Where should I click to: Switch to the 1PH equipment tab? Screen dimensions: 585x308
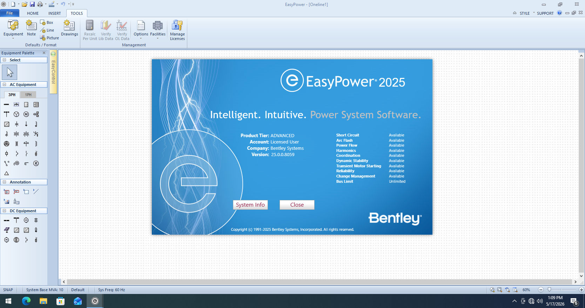pos(28,95)
